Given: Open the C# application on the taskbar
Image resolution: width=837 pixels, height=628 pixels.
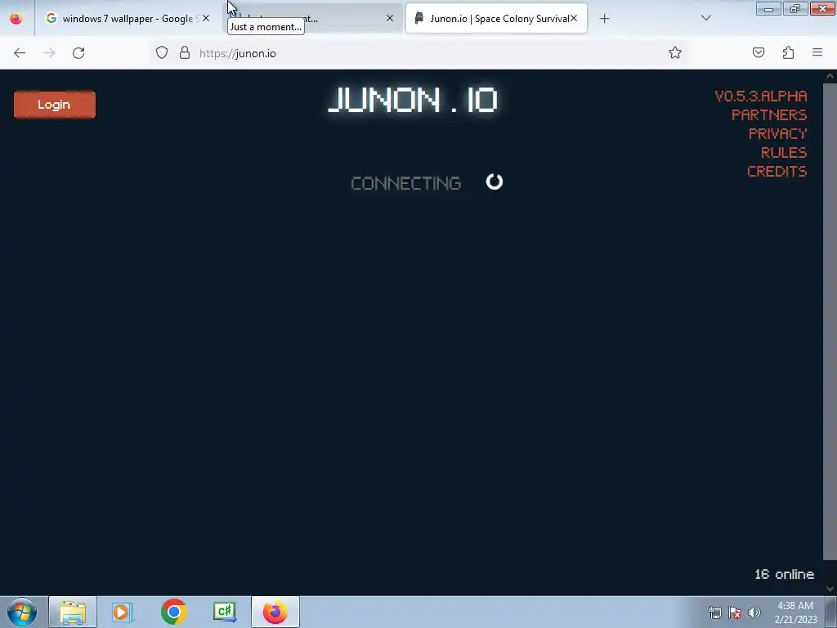Looking at the screenshot, I should click(224, 612).
